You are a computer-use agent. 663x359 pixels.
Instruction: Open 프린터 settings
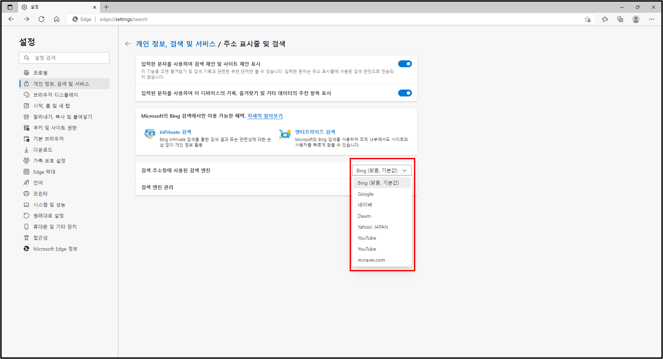click(x=64, y=194)
